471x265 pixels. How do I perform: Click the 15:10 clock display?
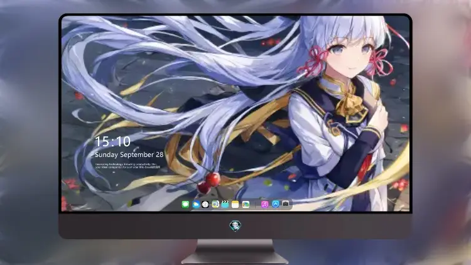pos(112,141)
